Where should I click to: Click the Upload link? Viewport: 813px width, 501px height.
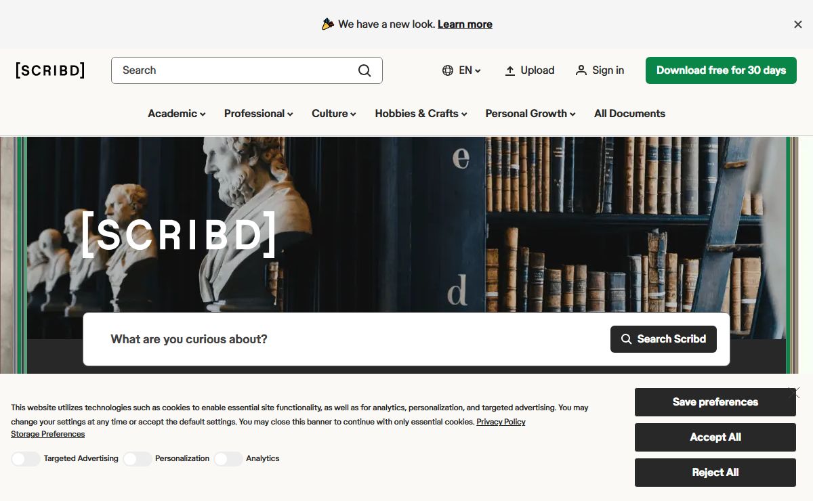click(x=530, y=70)
